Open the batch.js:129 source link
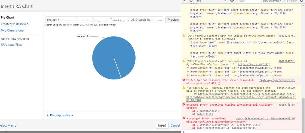 286,88
